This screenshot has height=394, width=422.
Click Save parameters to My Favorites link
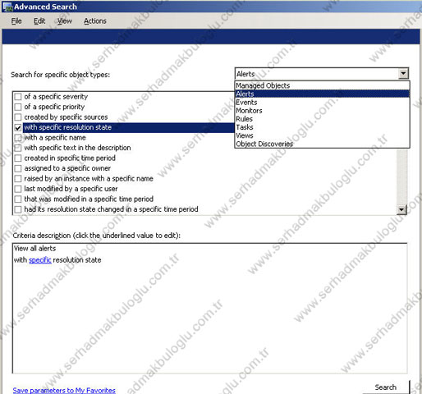(64, 390)
